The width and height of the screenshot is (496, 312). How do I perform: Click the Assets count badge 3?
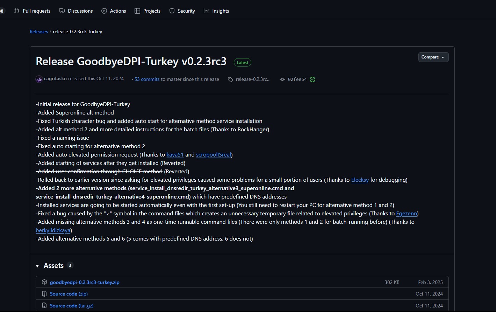tap(70, 265)
